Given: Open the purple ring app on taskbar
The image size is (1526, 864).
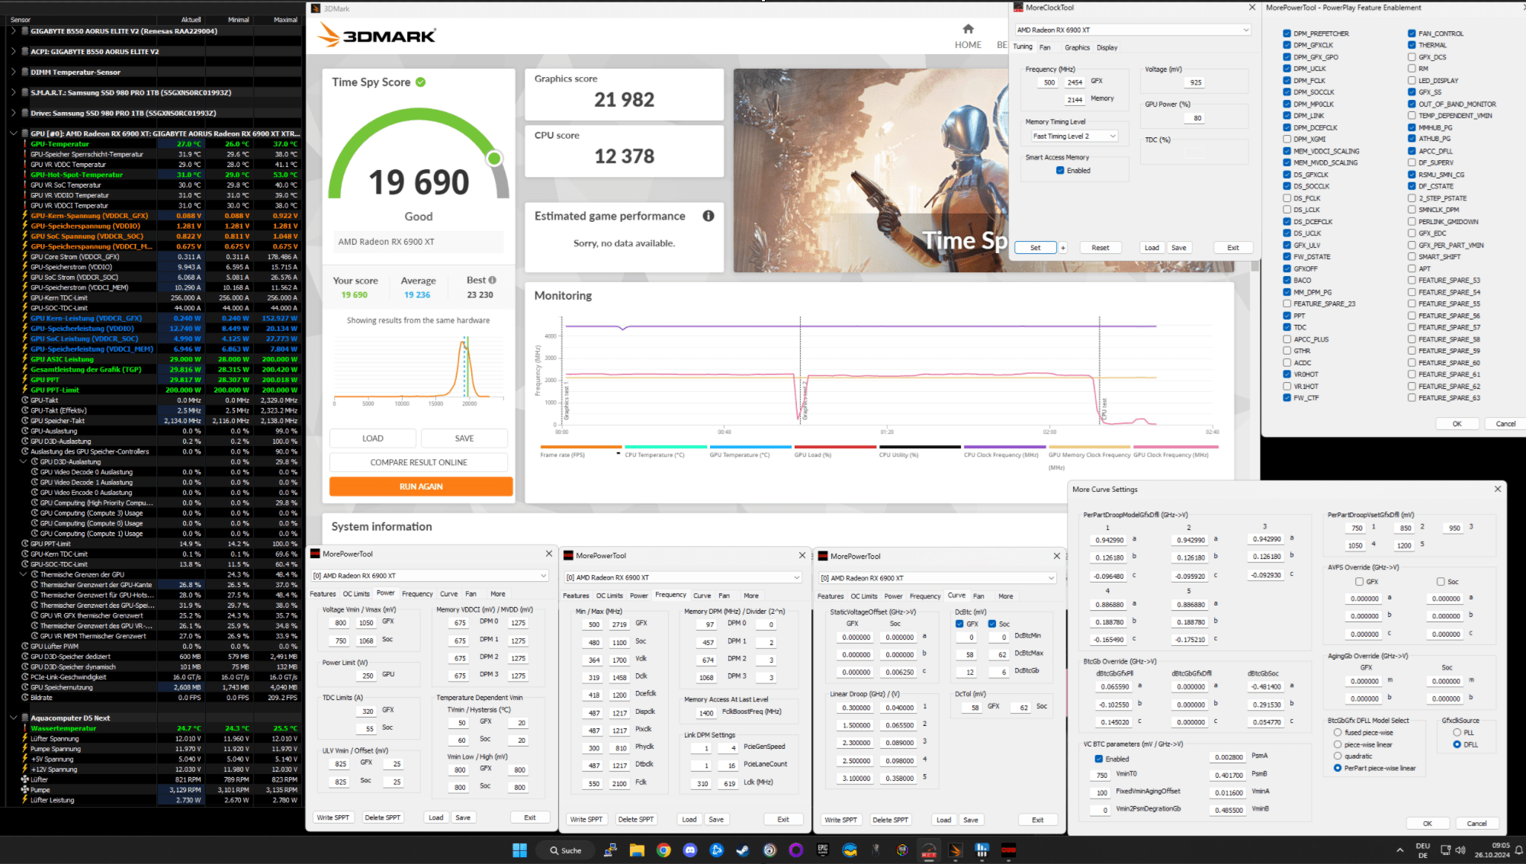Looking at the screenshot, I should click(x=796, y=850).
